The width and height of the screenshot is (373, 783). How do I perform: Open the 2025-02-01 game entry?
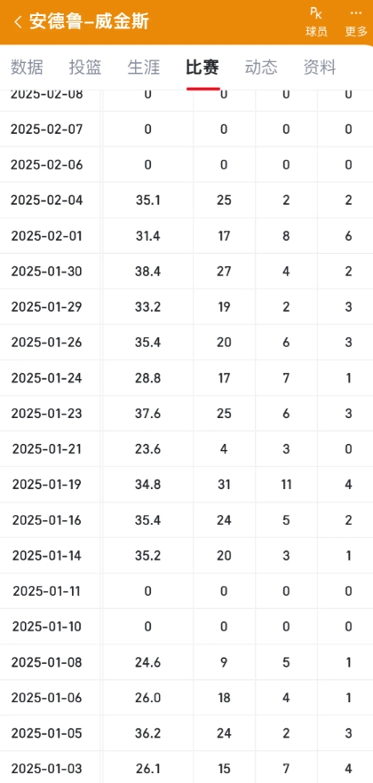pos(186,236)
